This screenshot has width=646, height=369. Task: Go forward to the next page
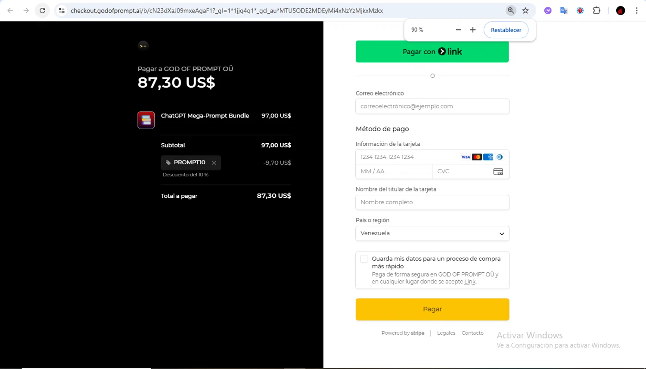point(26,11)
